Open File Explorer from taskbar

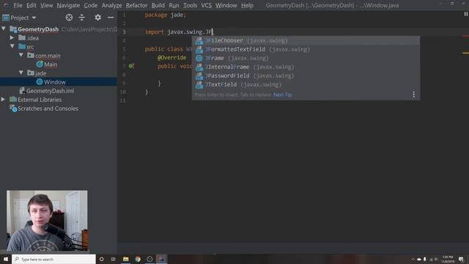(x=125, y=259)
